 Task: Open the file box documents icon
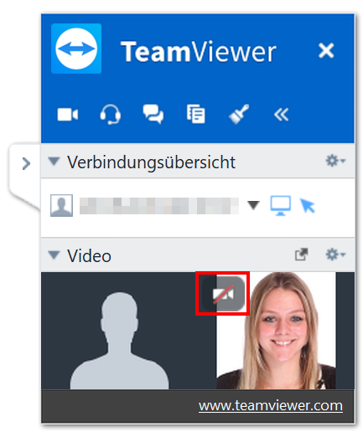(196, 114)
